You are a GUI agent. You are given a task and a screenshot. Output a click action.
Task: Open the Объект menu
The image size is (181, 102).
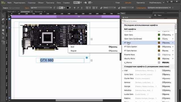pos(41,3)
